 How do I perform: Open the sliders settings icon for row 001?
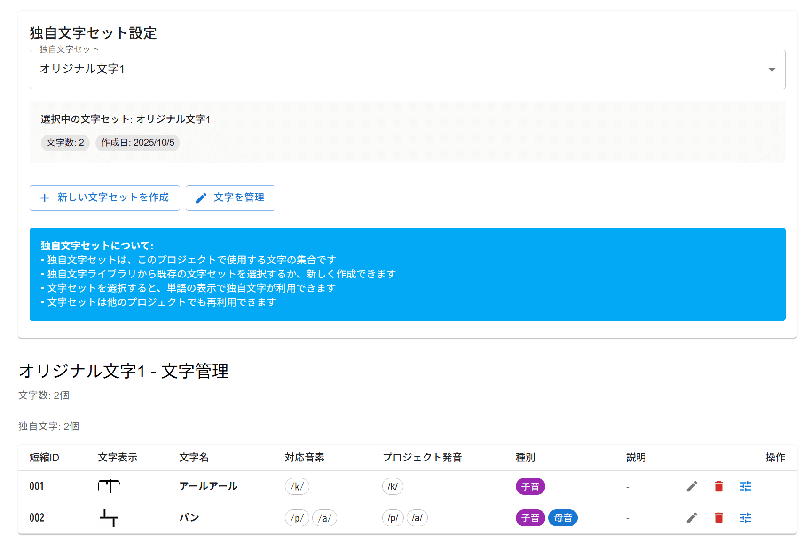[x=745, y=486]
